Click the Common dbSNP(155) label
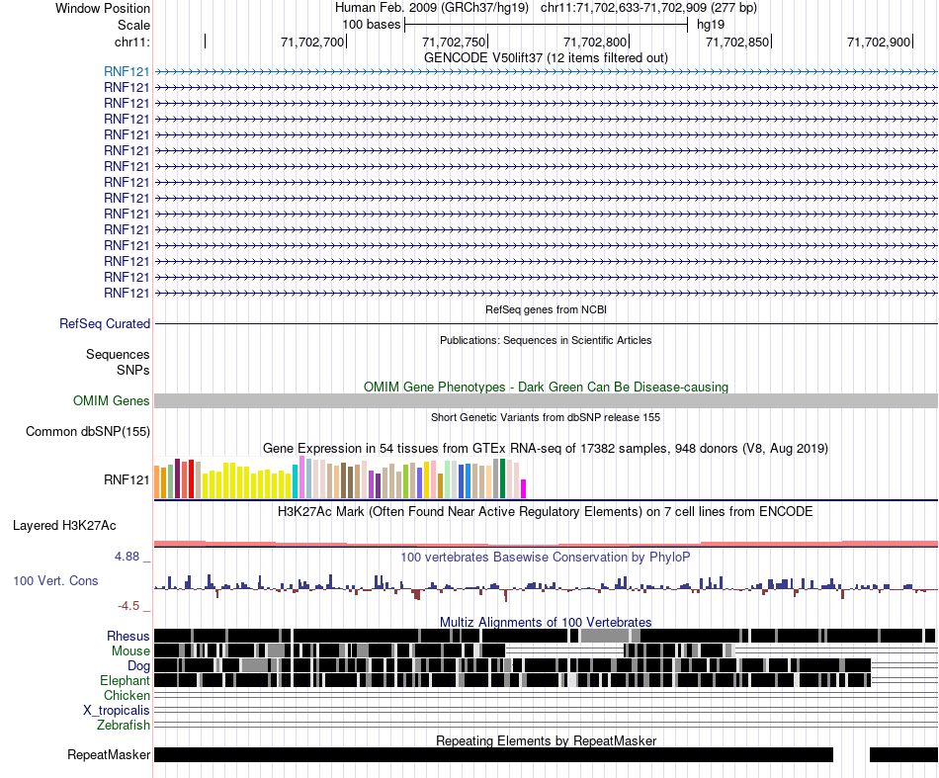The image size is (939, 778). [x=88, y=432]
